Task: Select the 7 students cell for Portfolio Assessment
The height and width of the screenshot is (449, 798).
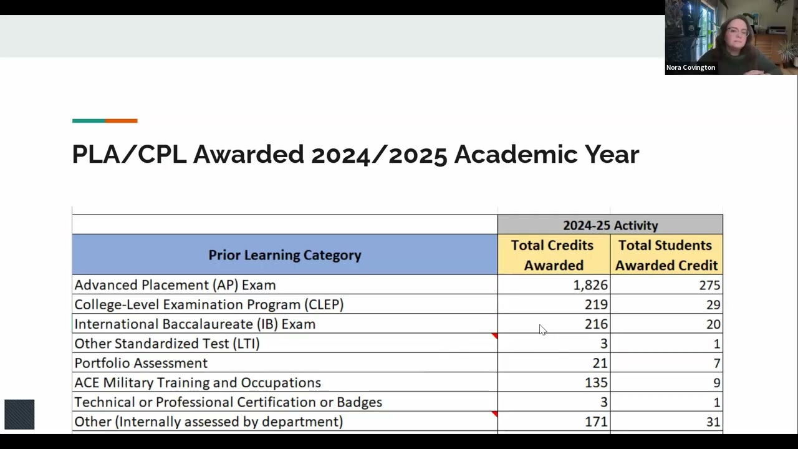Action: point(666,363)
